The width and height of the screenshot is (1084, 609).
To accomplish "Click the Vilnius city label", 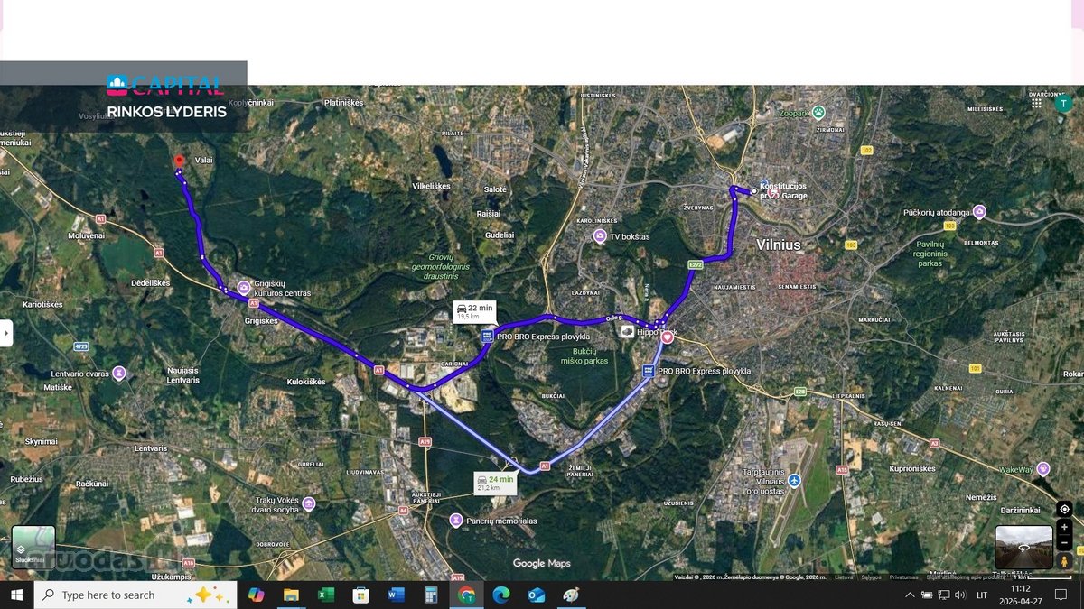I will click(x=779, y=245).
